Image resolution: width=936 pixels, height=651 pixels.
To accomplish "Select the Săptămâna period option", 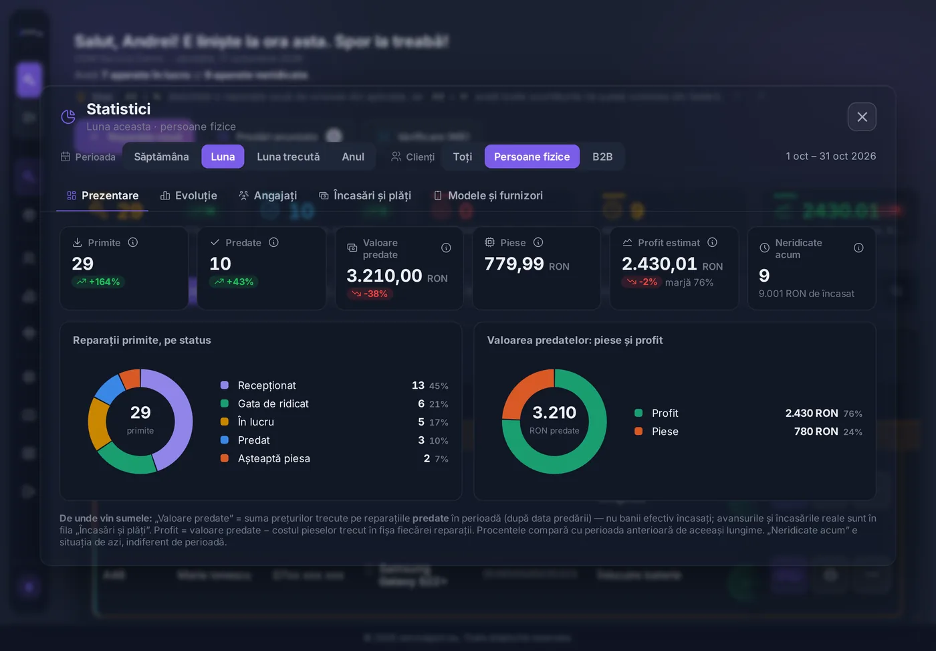I will point(161,157).
